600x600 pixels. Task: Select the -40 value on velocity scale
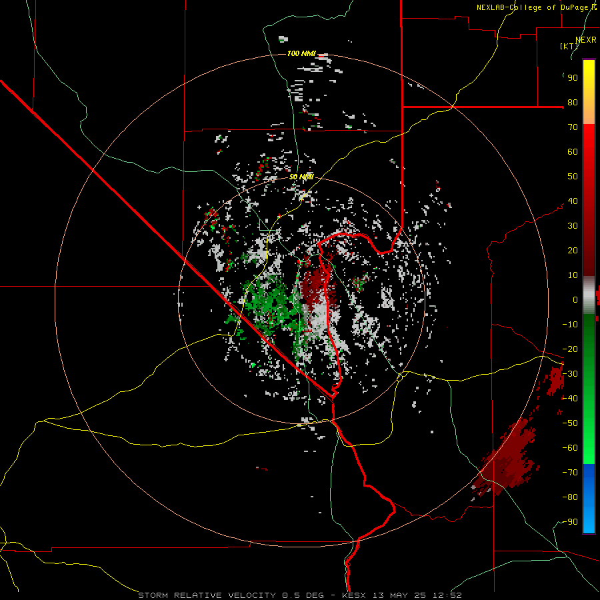point(570,399)
